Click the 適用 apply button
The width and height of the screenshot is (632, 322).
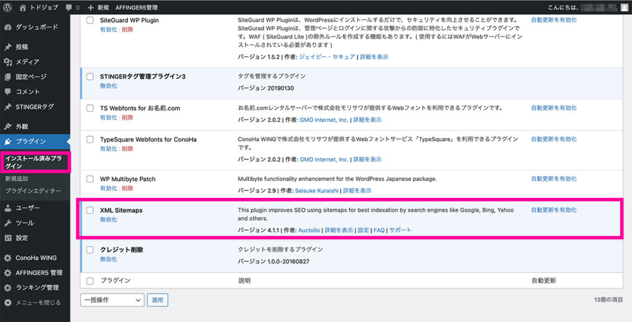[157, 300]
